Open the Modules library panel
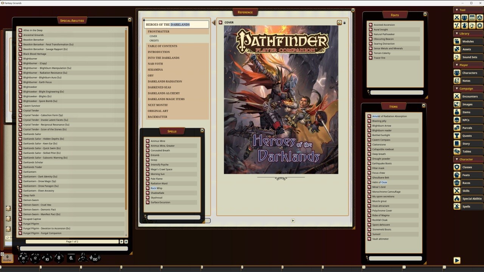 470,41
